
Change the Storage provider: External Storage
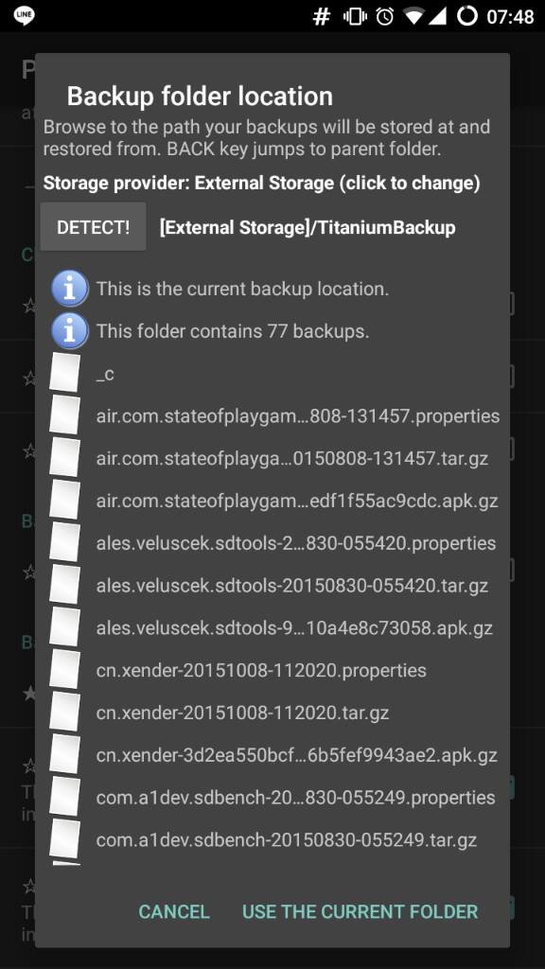[x=261, y=183]
